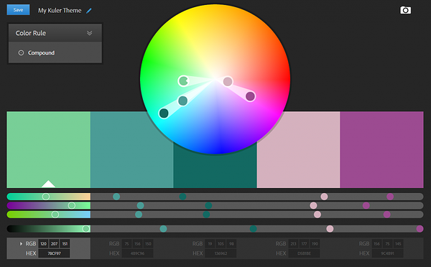
Task: Click the purple dot on the first slider track
Action: click(x=390, y=197)
